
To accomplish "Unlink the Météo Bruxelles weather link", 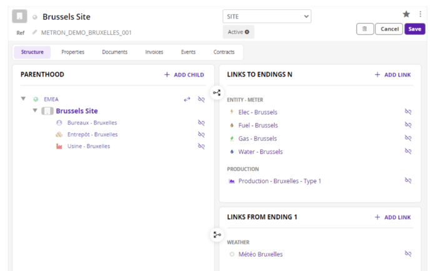I will (x=407, y=254).
